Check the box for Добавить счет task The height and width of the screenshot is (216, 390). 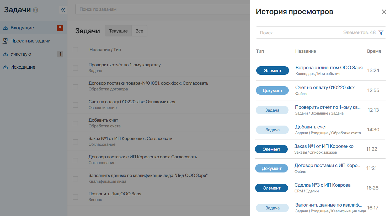pyautogui.click(x=75, y=123)
